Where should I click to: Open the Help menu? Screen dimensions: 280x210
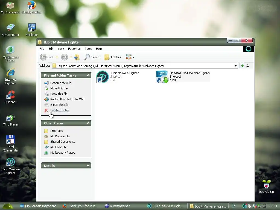(99, 49)
